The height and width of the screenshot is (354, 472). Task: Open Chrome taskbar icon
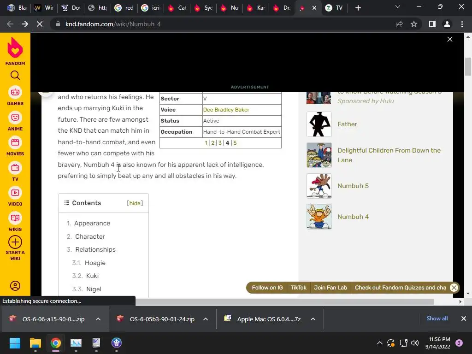coord(56,343)
